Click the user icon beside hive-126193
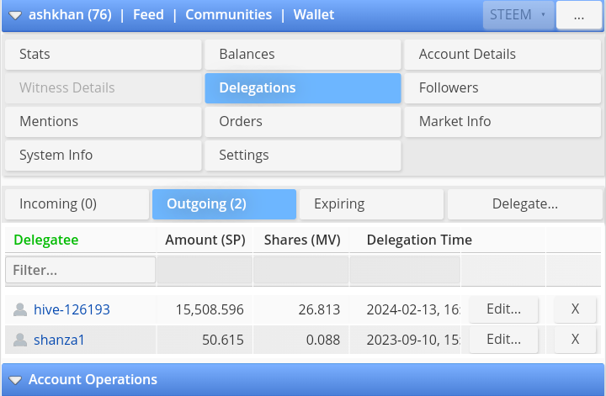Image resolution: width=606 pixels, height=396 pixels. [x=20, y=309]
